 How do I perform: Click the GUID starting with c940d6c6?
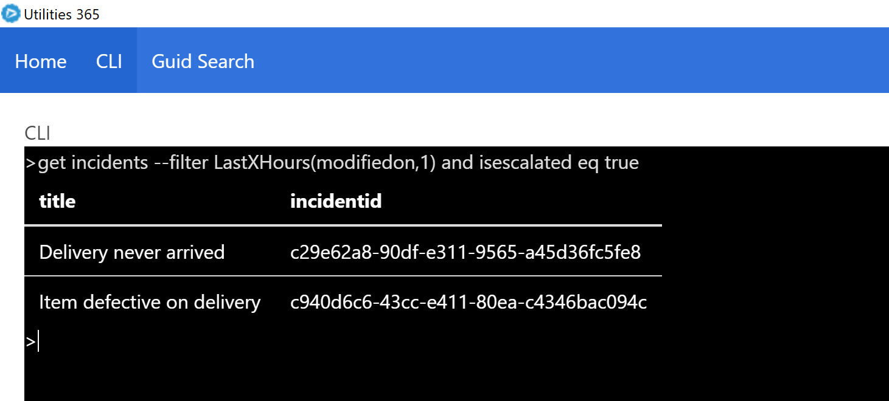469,302
